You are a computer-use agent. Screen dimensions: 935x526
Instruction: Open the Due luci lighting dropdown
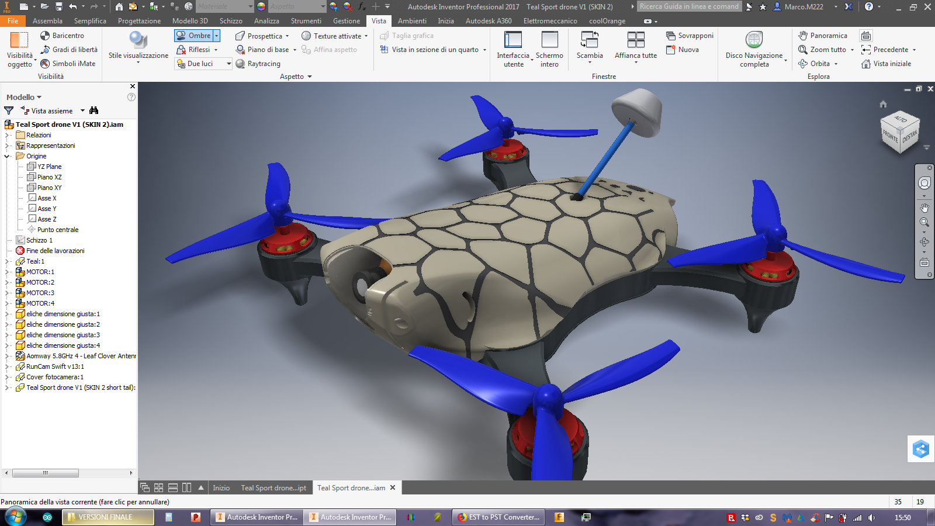(x=228, y=64)
